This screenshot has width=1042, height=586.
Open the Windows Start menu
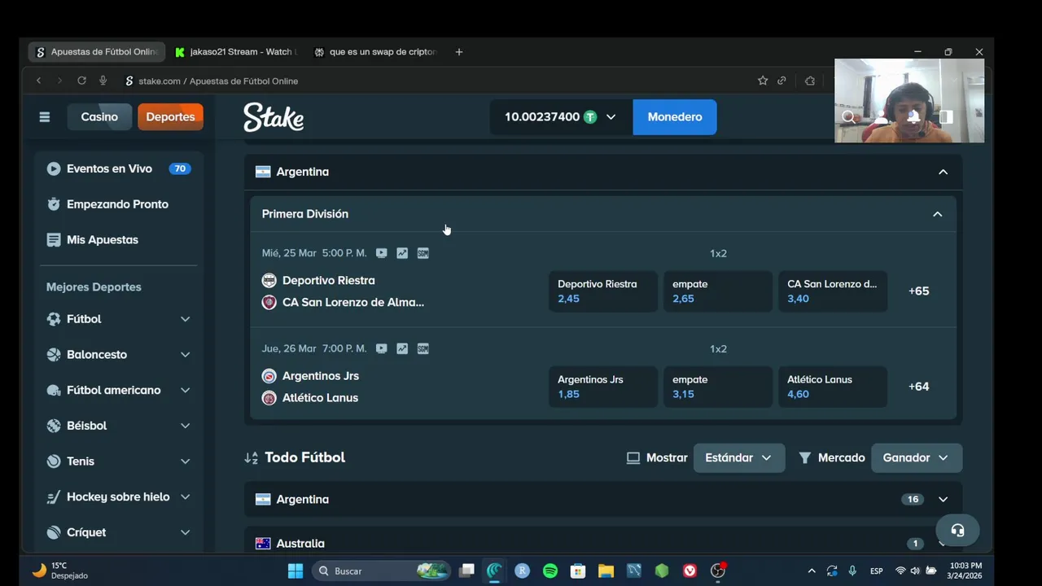point(296,571)
